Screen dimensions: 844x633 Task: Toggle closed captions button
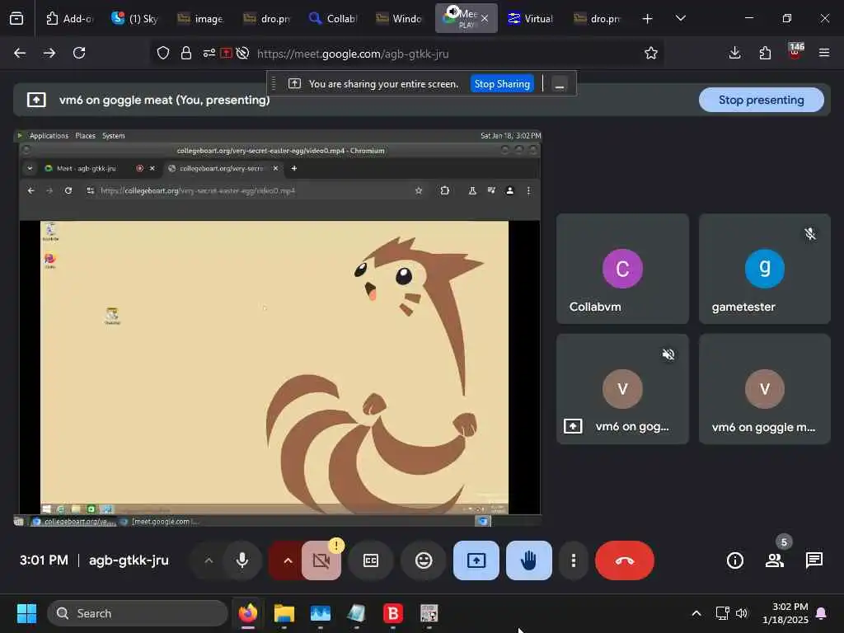(371, 560)
